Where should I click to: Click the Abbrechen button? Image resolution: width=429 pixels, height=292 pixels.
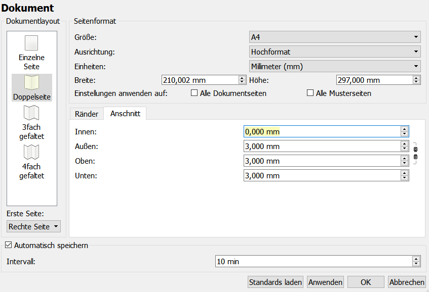point(407,282)
